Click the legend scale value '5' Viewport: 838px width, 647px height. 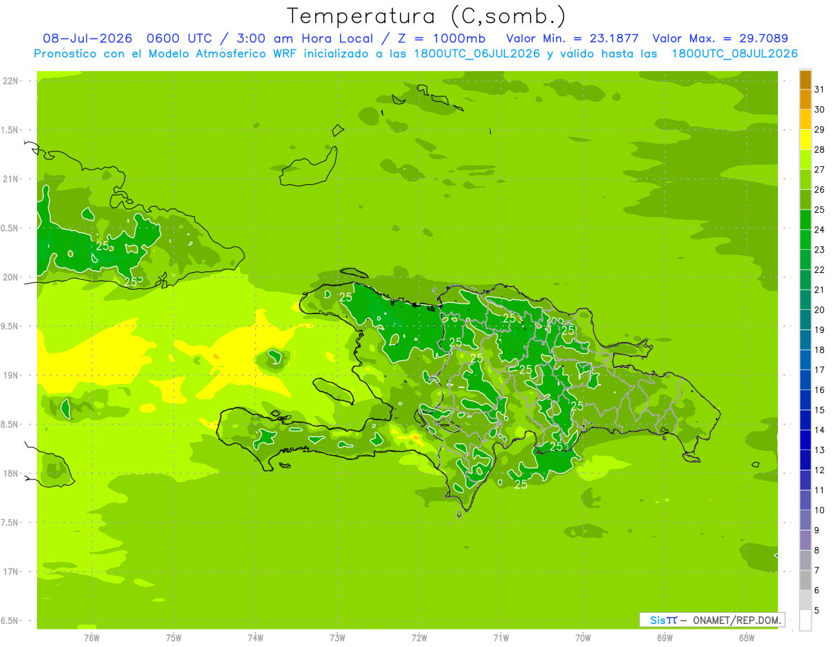coord(818,611)
